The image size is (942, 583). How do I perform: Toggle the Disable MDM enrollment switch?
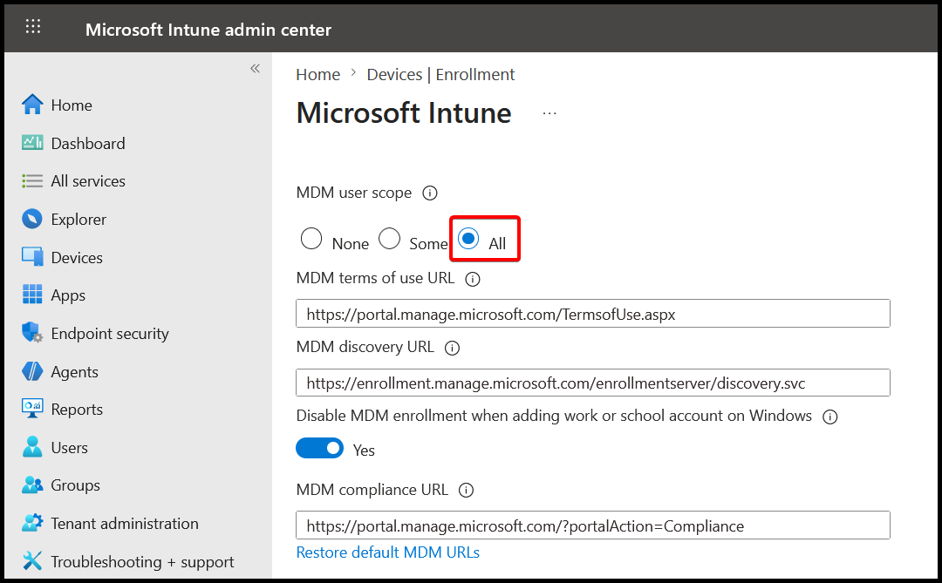(x=319, y=449)
